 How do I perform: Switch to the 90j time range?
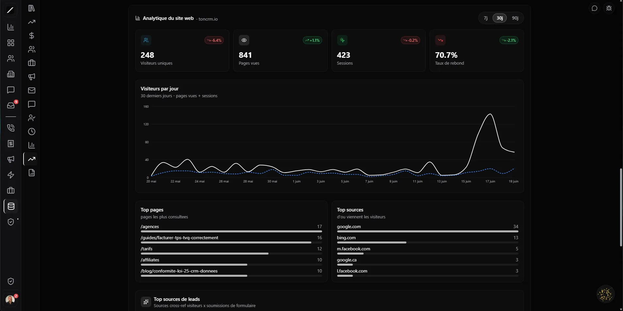[515, 18]
